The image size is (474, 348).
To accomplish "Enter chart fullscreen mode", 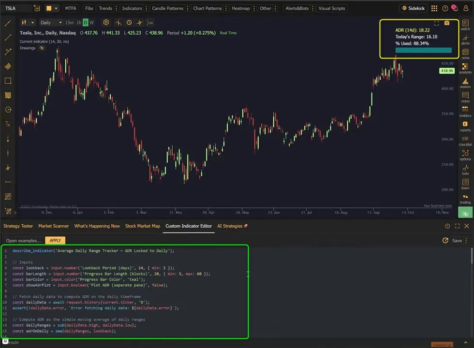I will (x=436, y=23).
